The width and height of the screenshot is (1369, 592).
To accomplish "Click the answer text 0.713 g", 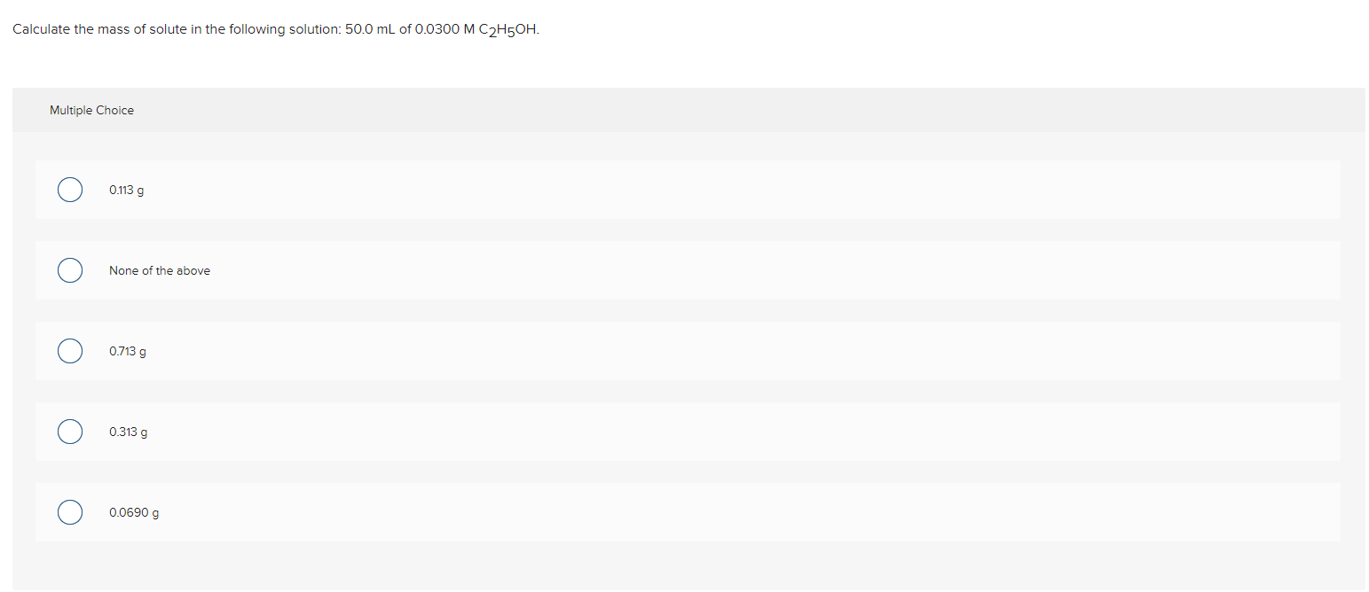I will pyautogui.click(x=127, y=351).
